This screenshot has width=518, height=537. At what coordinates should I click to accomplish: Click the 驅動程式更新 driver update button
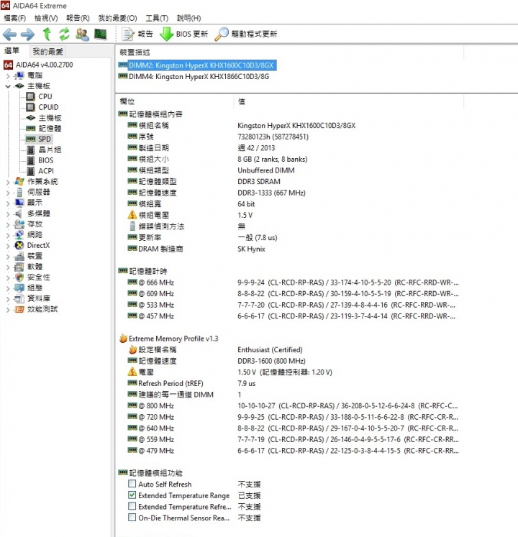246,35
